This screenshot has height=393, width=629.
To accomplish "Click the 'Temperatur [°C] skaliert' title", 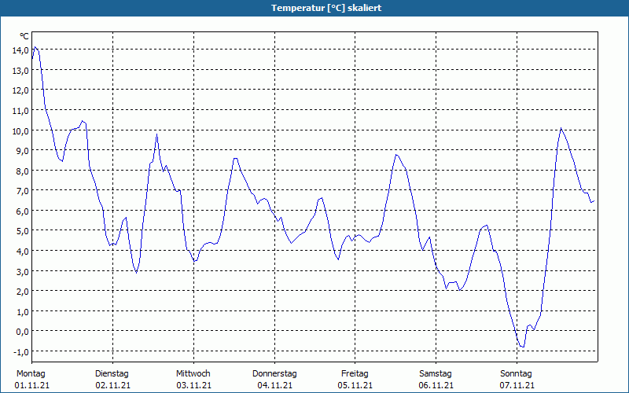I will coord(326,8).
